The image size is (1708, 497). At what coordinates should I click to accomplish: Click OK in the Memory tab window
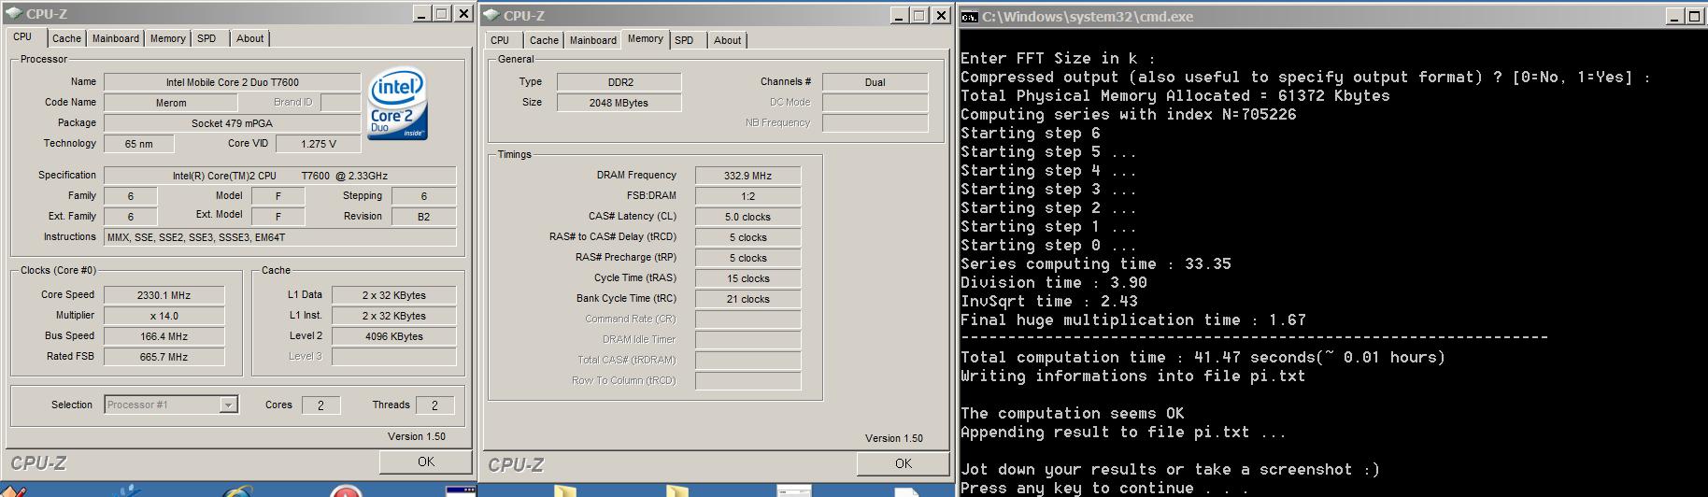(x=904, y=463)
